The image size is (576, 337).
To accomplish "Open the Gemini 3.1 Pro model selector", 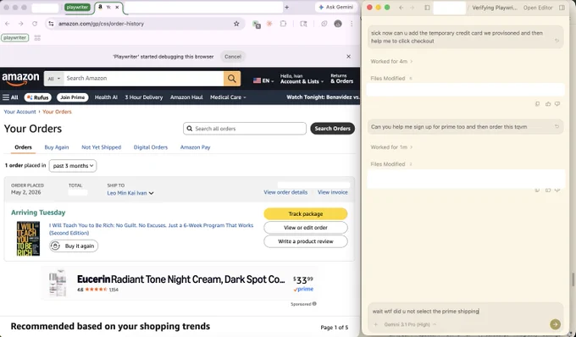I will pyautogui.click(x=410, y=324).
